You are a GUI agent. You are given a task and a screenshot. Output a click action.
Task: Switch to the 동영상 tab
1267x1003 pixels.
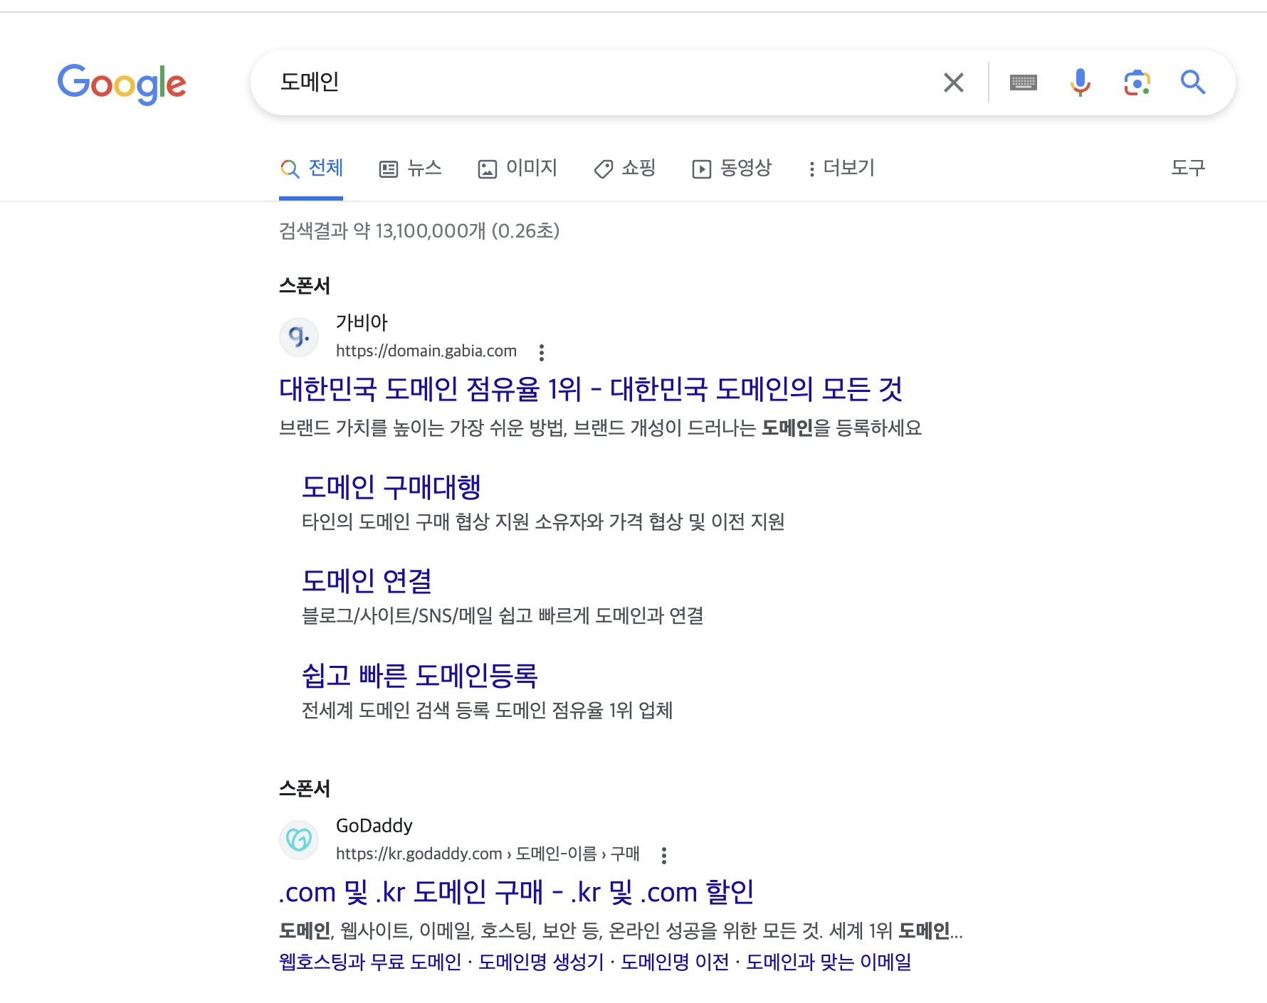tap(732, 168)
